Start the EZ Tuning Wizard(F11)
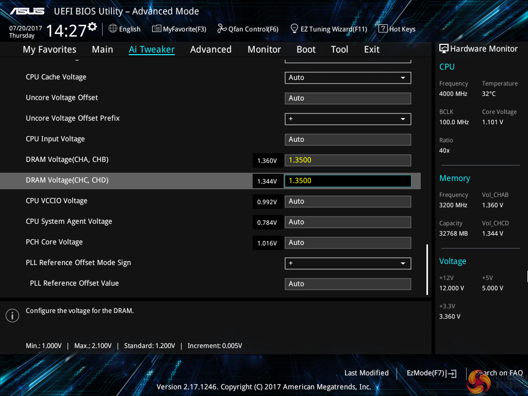The height and width of the screenshot is (396, 528). click(x=328, y=29)
